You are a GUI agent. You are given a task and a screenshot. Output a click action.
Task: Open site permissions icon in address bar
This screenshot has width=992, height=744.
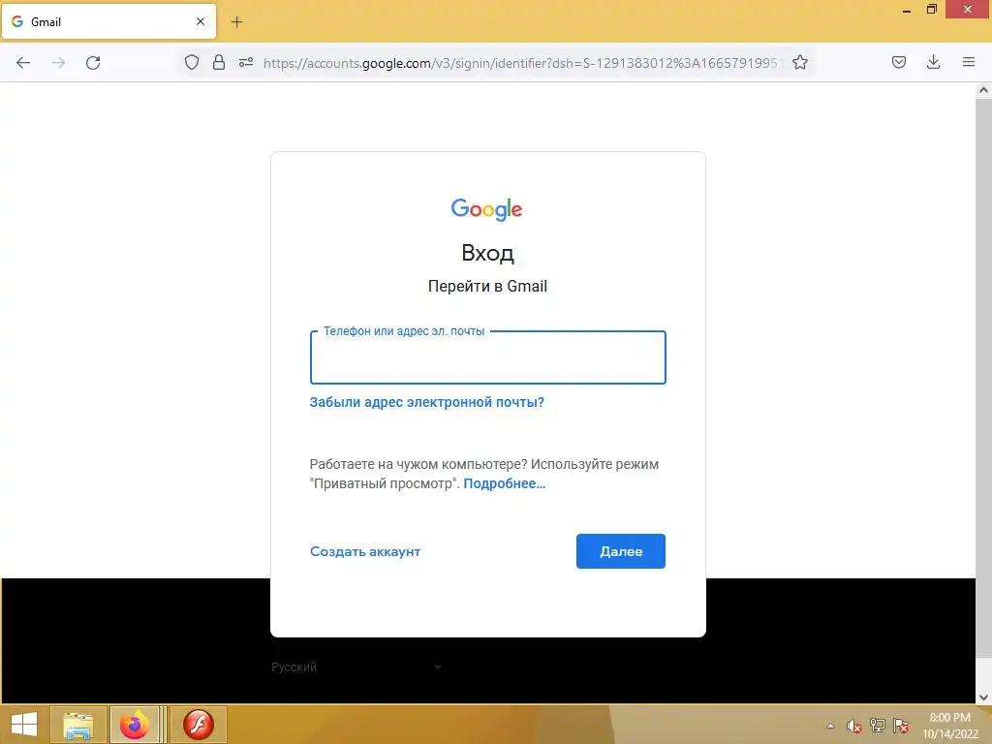point(246,62)
